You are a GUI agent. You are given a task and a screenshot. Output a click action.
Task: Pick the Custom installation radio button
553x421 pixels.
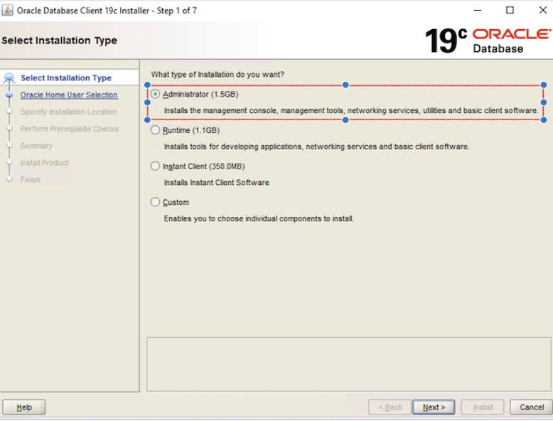click(155, 202)
